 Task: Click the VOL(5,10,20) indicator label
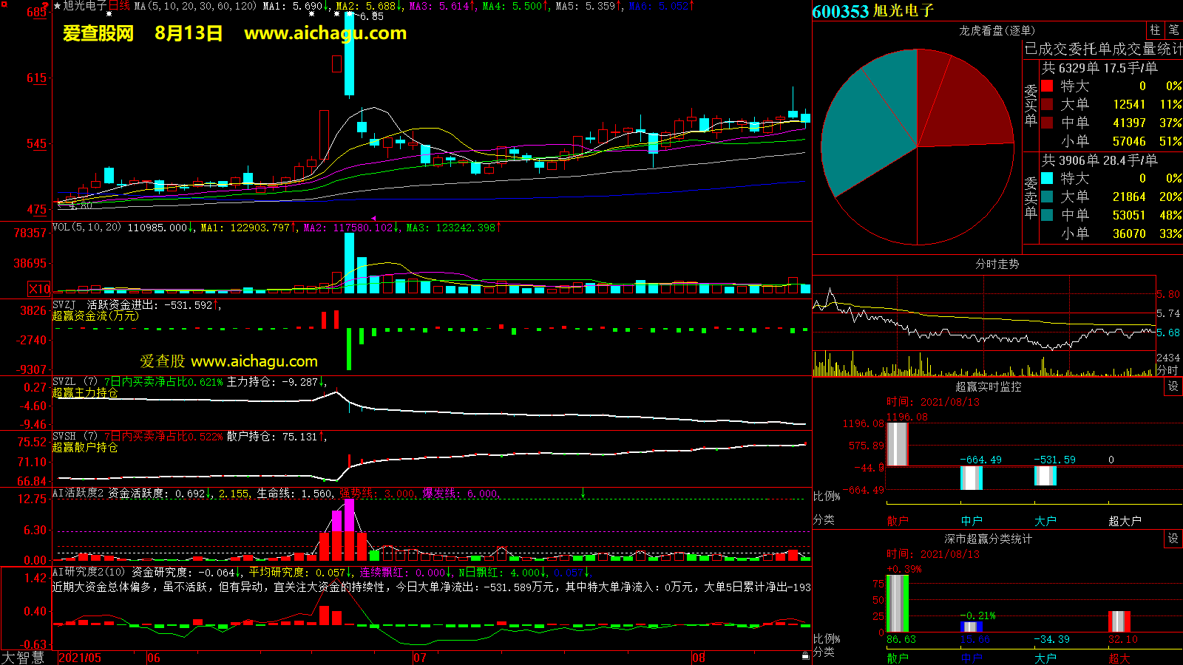tap(87, 228)
